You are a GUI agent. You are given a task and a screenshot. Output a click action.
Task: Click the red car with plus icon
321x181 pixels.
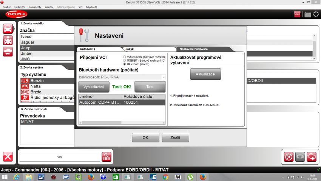point(312,157)
